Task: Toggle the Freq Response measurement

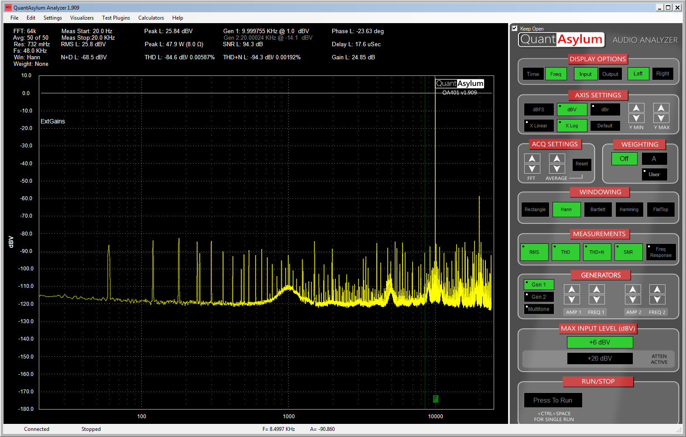Action: (x=661, y=252)
